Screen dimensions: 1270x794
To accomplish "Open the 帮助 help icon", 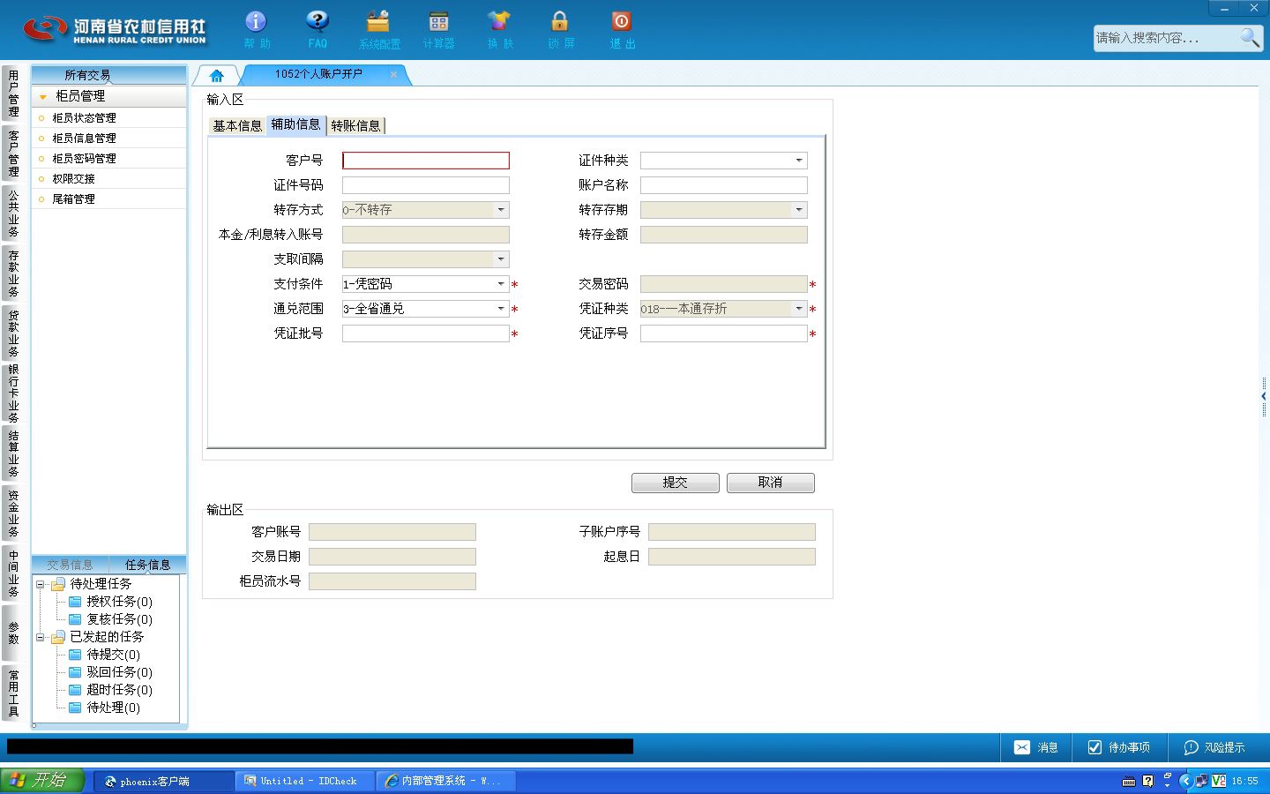I will click(x=256, y=29).
